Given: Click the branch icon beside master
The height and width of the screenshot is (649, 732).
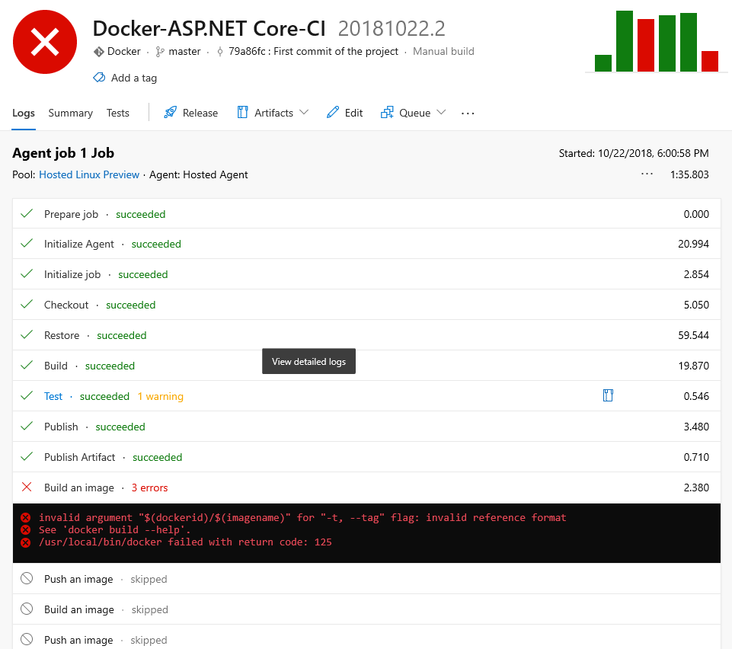Looking at the screenshot, I should (160, 52).
